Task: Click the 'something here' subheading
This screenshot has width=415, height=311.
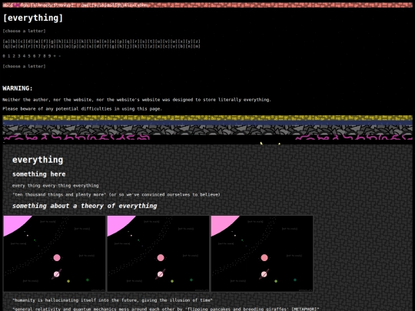Action: 39,174
